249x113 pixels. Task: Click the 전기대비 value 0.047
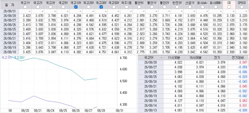coord(244,62)
